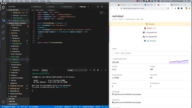This screenshot has width=192, height=108.
Task: Open notifications bell in status bar
Action: [106, 107]
